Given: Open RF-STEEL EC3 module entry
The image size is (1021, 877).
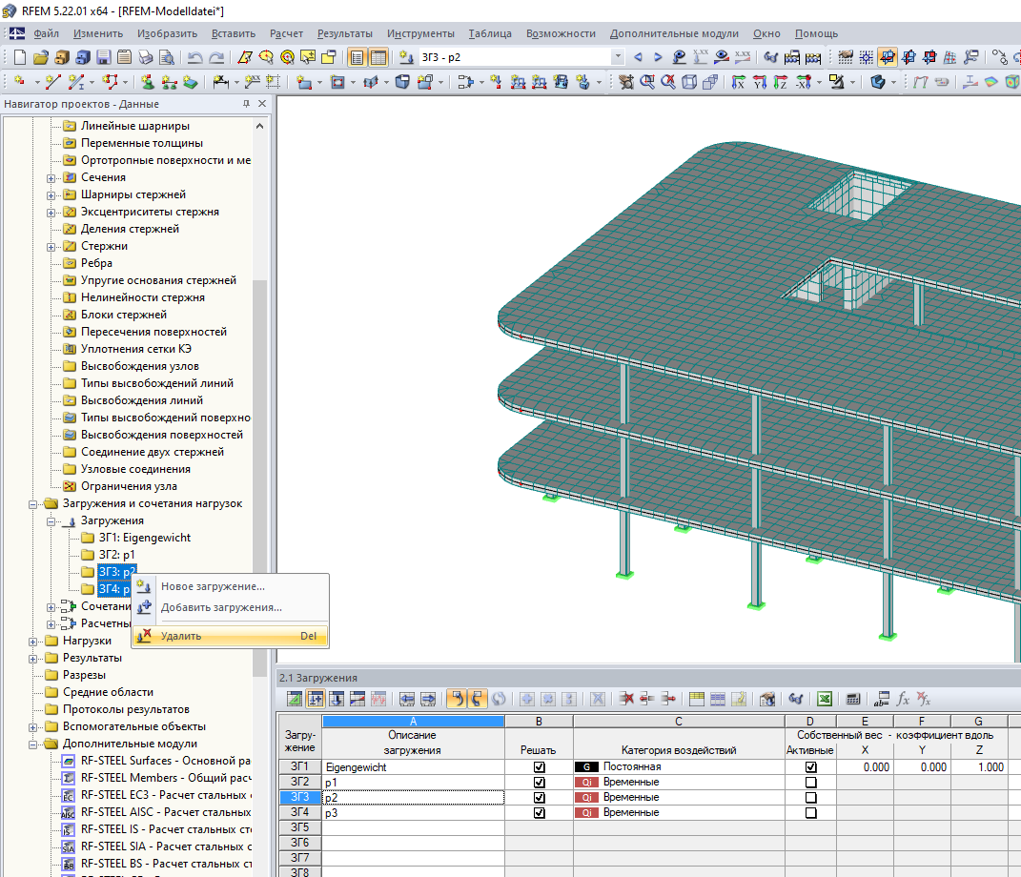Looking at the screenshot, I should [167, 795].
